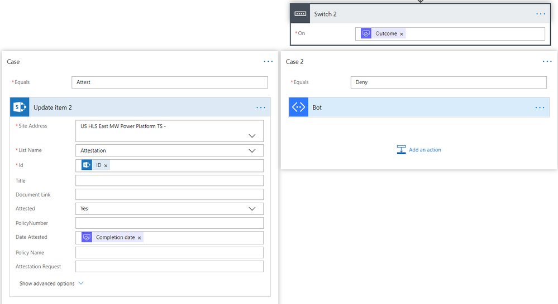The image size is (558, 304).
Task: Expand the Site Address dropdown
Action: coord(252,136)
